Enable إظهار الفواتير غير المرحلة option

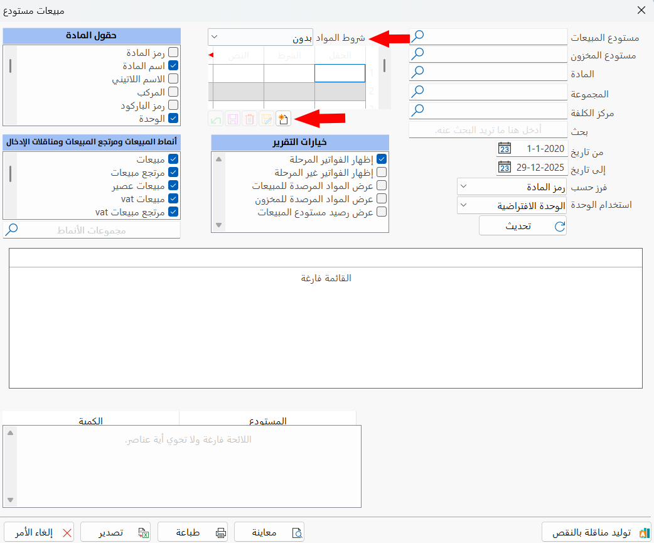pos(382,172)
